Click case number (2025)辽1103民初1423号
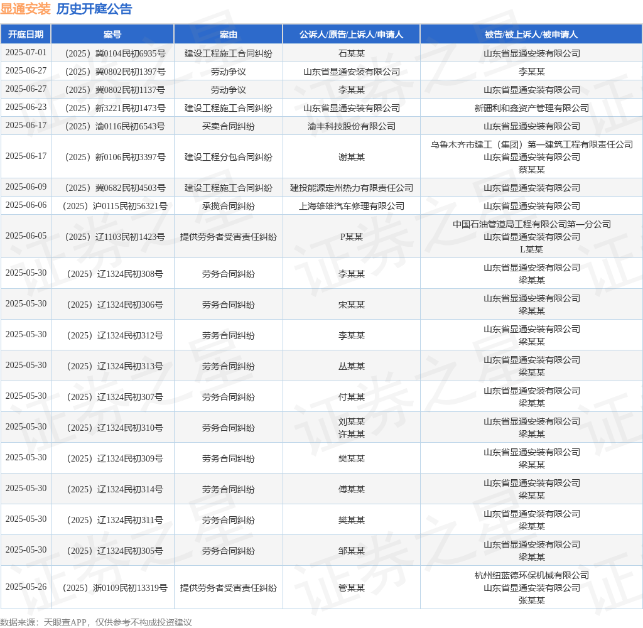Viewport: 643px width, 628px height. coord(116,237)
